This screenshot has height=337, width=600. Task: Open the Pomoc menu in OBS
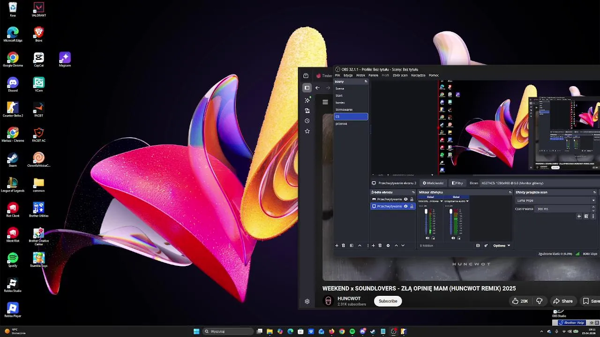[x=434, y=75]
